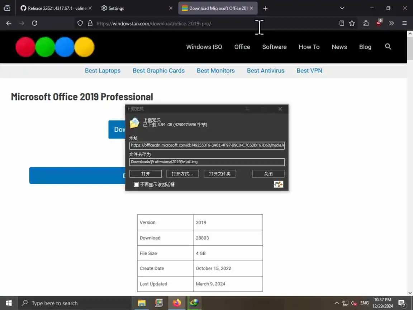Image resolution: width=413 pixels, height=310 pixels.
Task: Go to the Blog section
Action: pos(365,47)
